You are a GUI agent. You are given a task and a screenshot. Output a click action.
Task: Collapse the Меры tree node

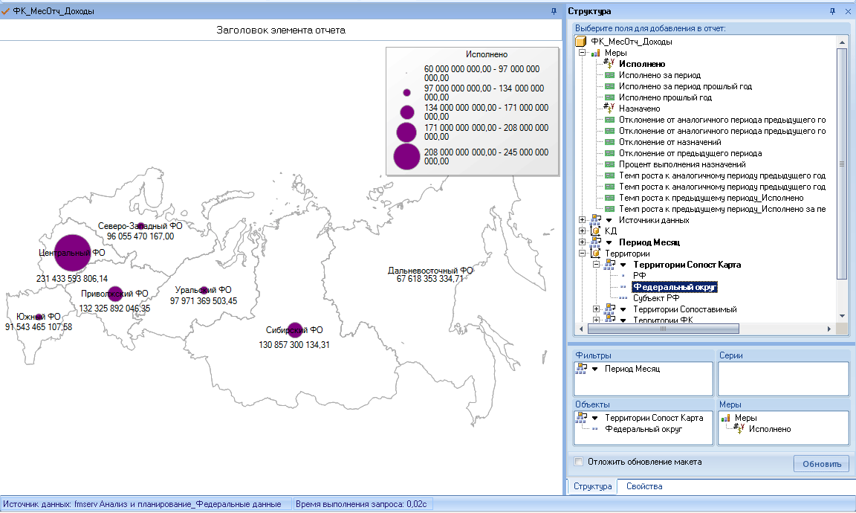[582, 53]
